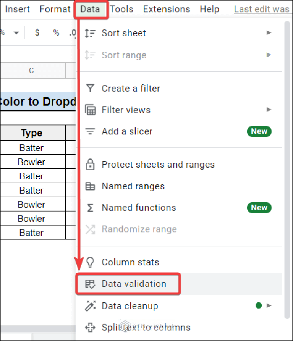Click the Named functions sigma icon
This screenshot has width=293, height=341.
click(90, 208)
